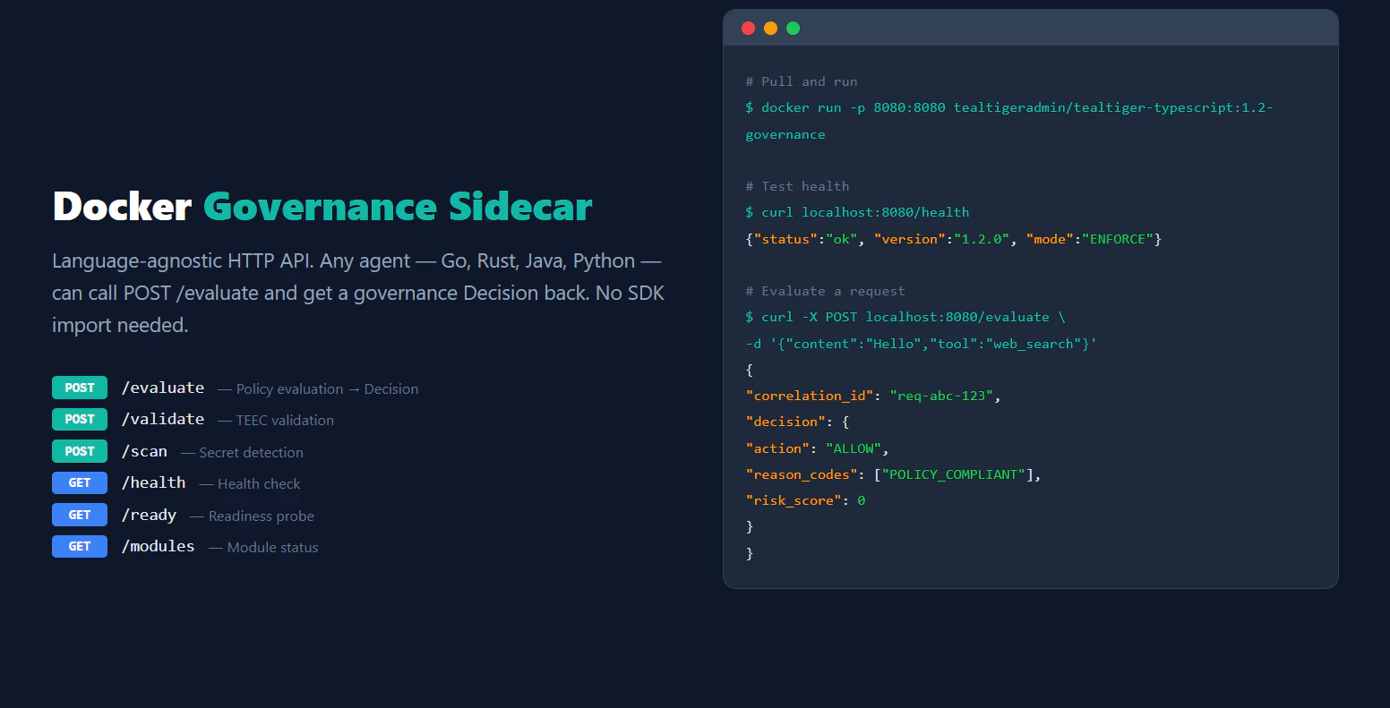
Task: Select the /health endpoint path
Action: 154,482
